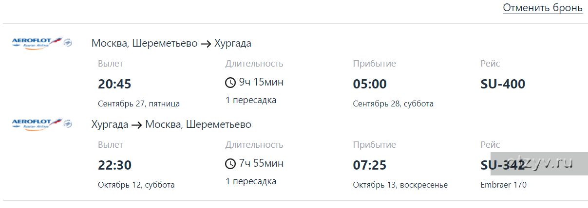This screenshot has width=588, height=208.
Task: Select flight number SU-342
Action: pyautogui.click(x=503, y=165)
